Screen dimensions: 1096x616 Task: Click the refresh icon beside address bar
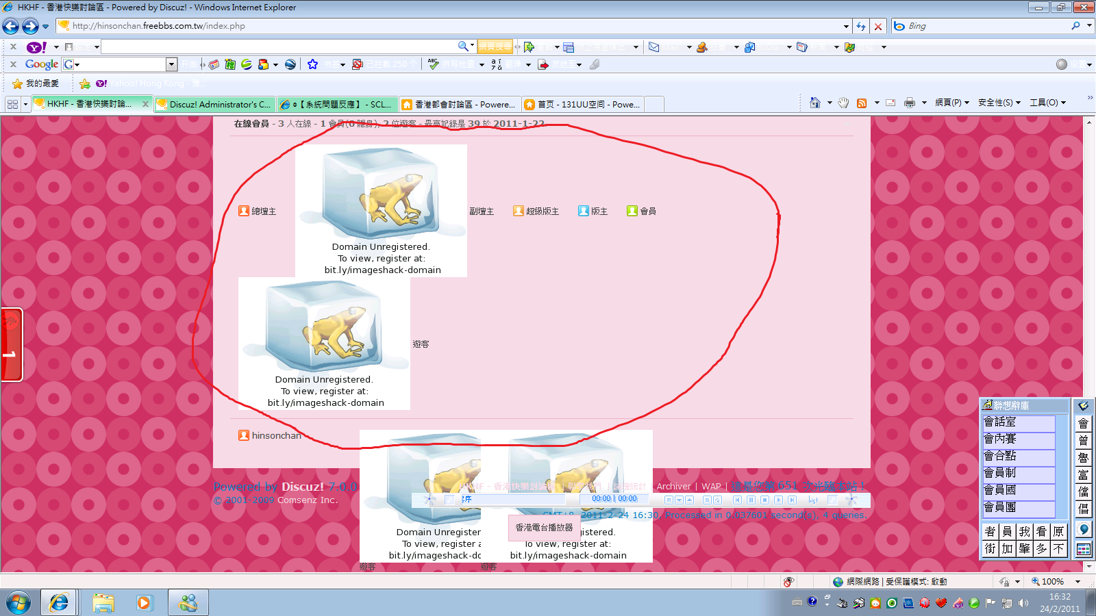coord(861,26)
